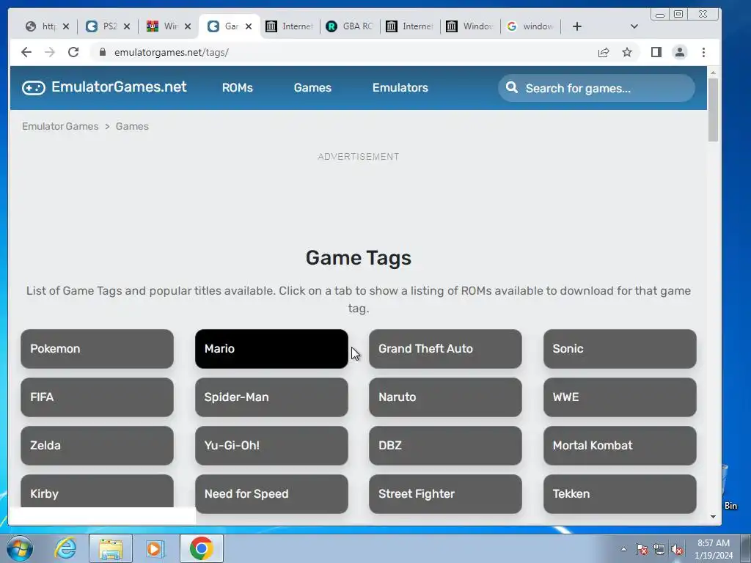Click the 'Emulator Games' breadcrumb link
751x563 pixels.
[x=60, y=126]
